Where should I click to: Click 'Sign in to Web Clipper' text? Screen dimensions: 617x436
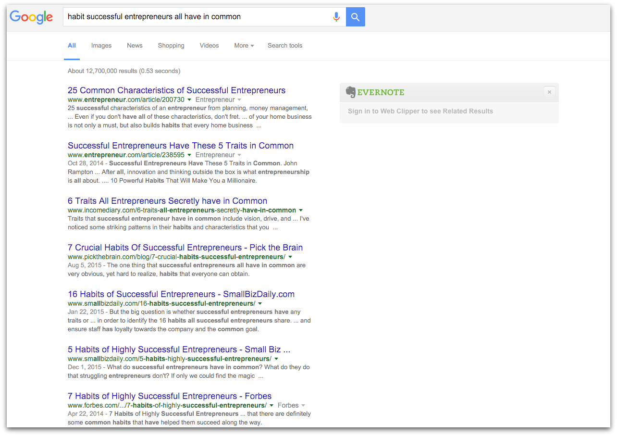pyautogui.click(x=420, y=111)
